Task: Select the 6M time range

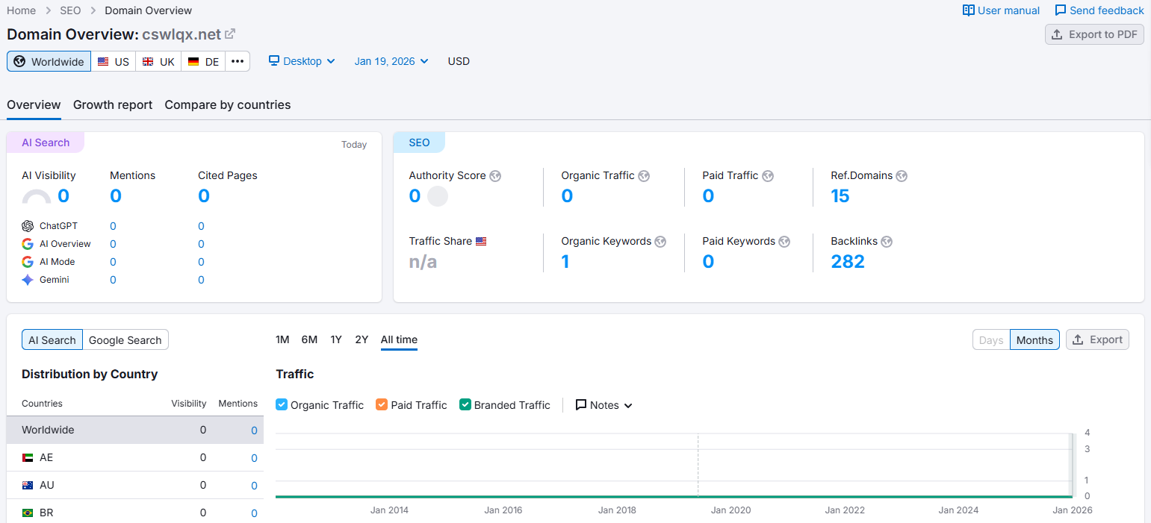Action: pyautogui.click(x=309, y=339)
